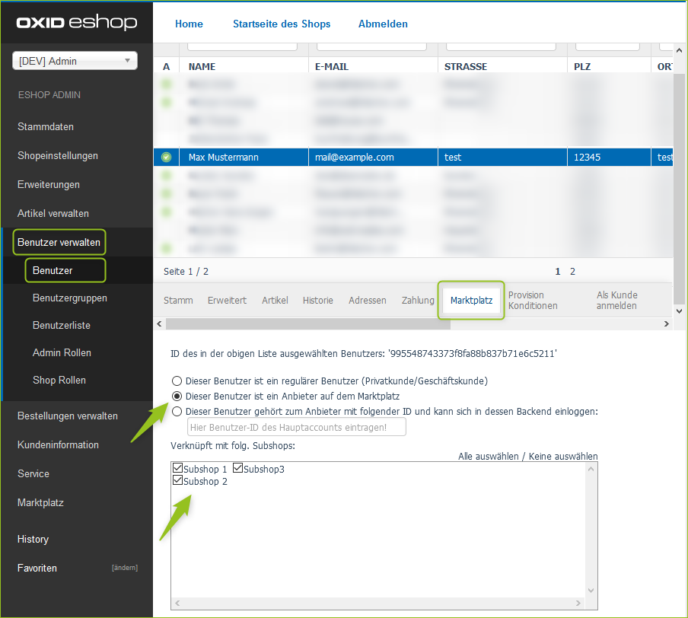This screenshot has width=688, height=618.
Task: Expand the Shopeinstellungen menu section
Action: (x=58, y=156)
